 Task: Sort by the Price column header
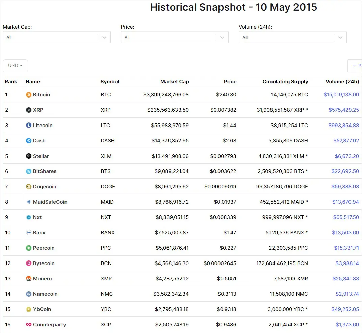click(x=230, y=82)
